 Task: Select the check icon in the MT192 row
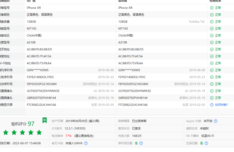212,29
